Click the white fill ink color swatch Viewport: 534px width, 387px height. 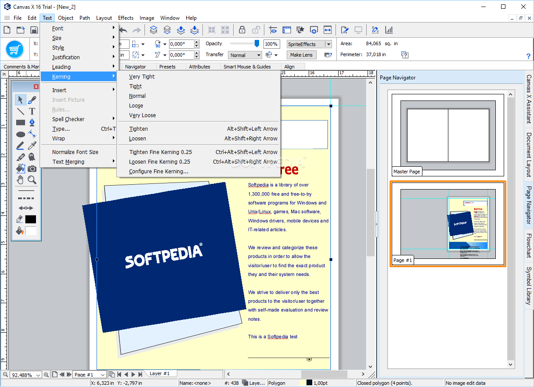point(31,230)
